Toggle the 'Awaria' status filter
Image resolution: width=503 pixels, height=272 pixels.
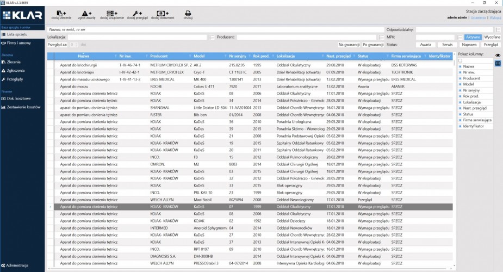click(426, 45)
